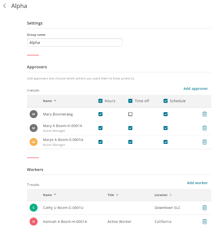
Task: Click the Add worker link
Action: coord(197,183)
